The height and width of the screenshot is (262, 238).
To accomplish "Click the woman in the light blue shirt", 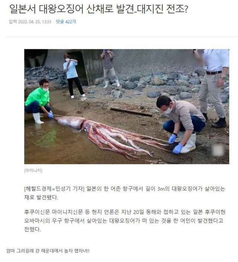I will (72, 76).
